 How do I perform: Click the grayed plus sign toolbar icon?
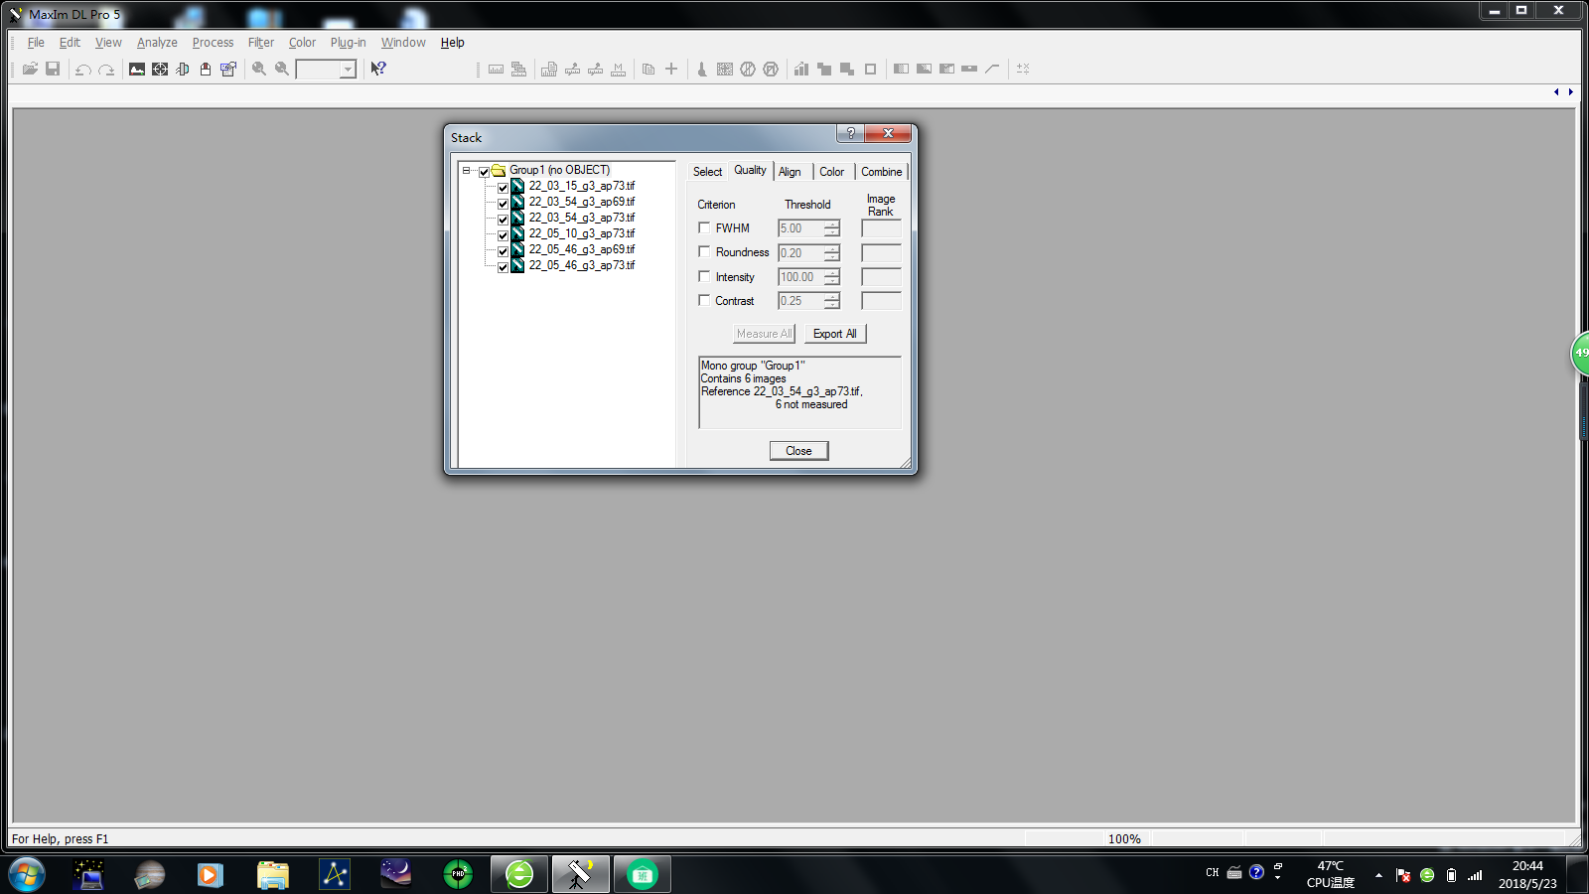[x=671, y=69]
